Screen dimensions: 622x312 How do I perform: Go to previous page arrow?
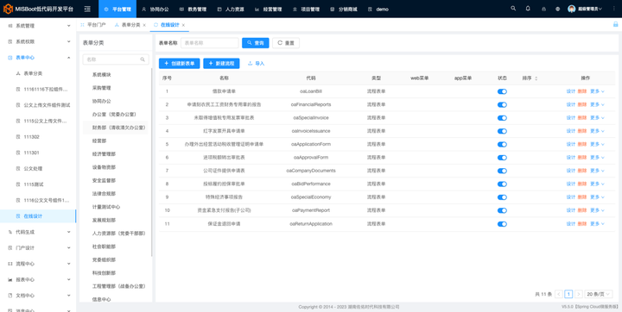click(x=559, y=294)
